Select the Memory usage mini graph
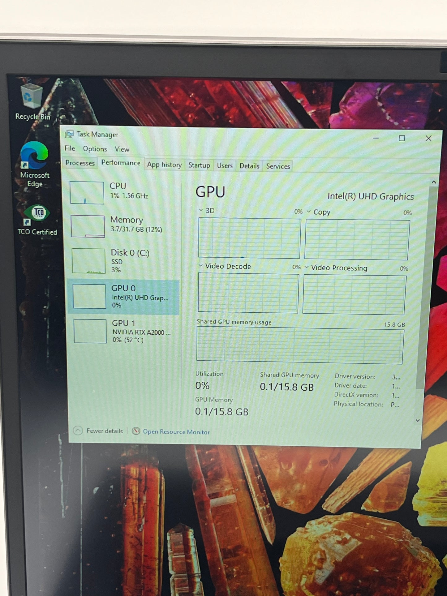 [x=88, y=226]
